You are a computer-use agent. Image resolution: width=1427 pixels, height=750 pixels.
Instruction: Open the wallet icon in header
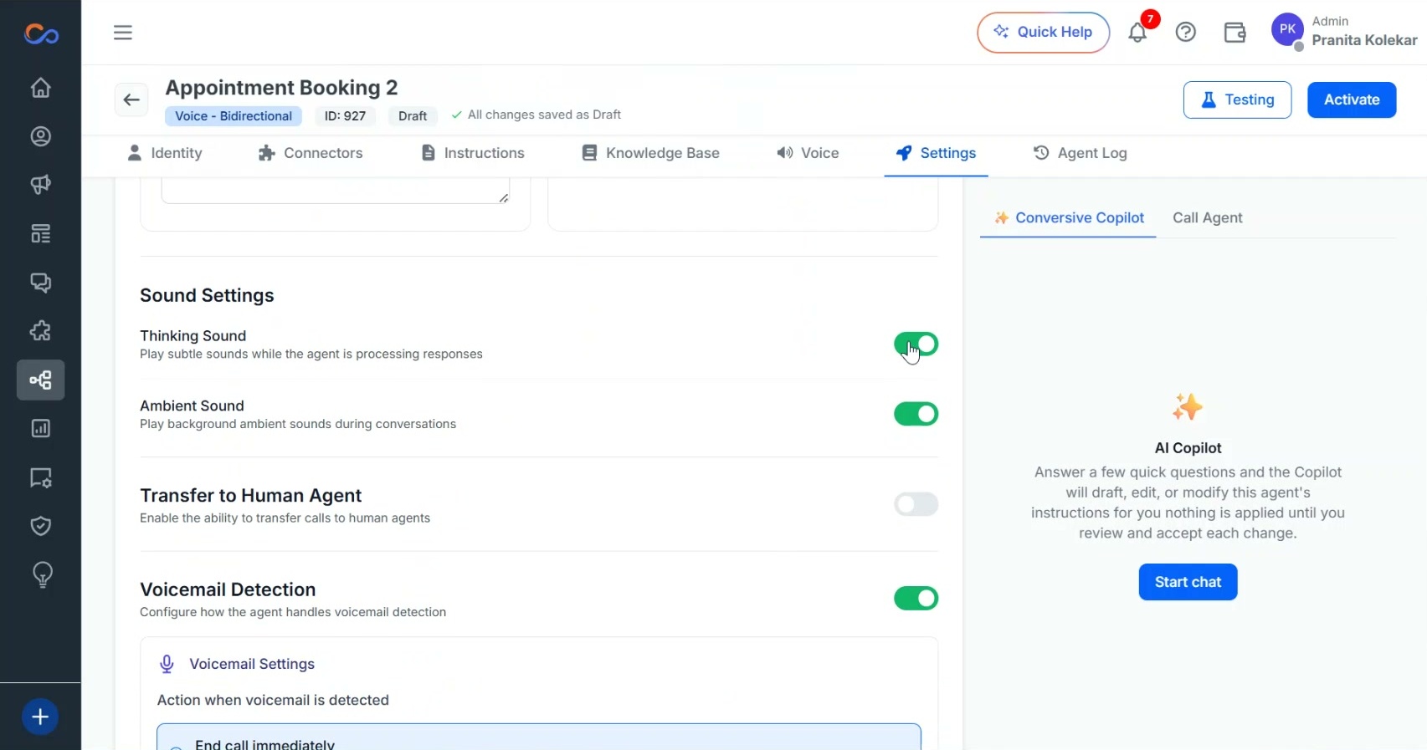[1235, 33]
